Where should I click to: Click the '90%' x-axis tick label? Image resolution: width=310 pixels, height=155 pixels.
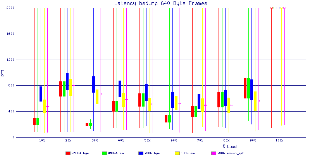253,140
